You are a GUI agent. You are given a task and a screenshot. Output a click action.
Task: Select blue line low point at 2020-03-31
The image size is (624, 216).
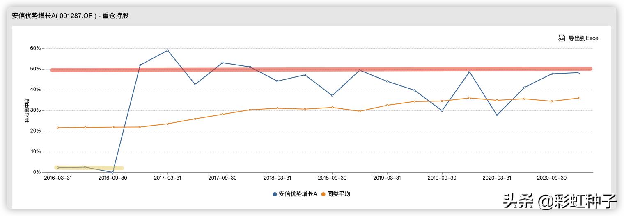pyautogui.click(x=497, y=115)
